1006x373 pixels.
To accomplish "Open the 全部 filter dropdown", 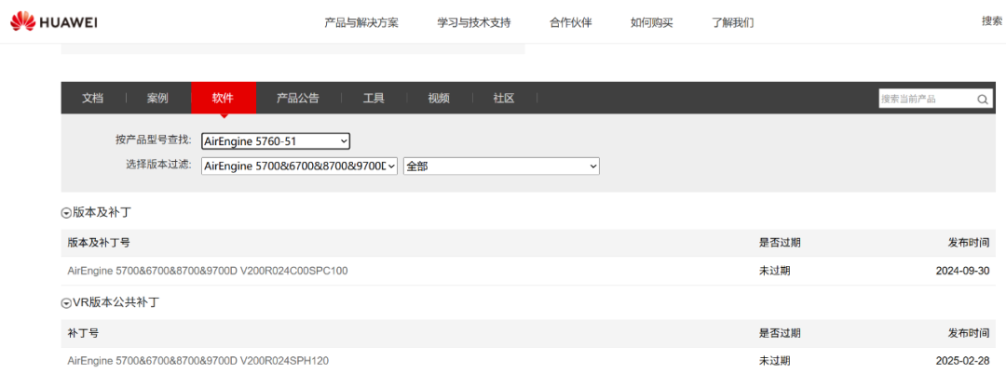I will coord(500,166).
